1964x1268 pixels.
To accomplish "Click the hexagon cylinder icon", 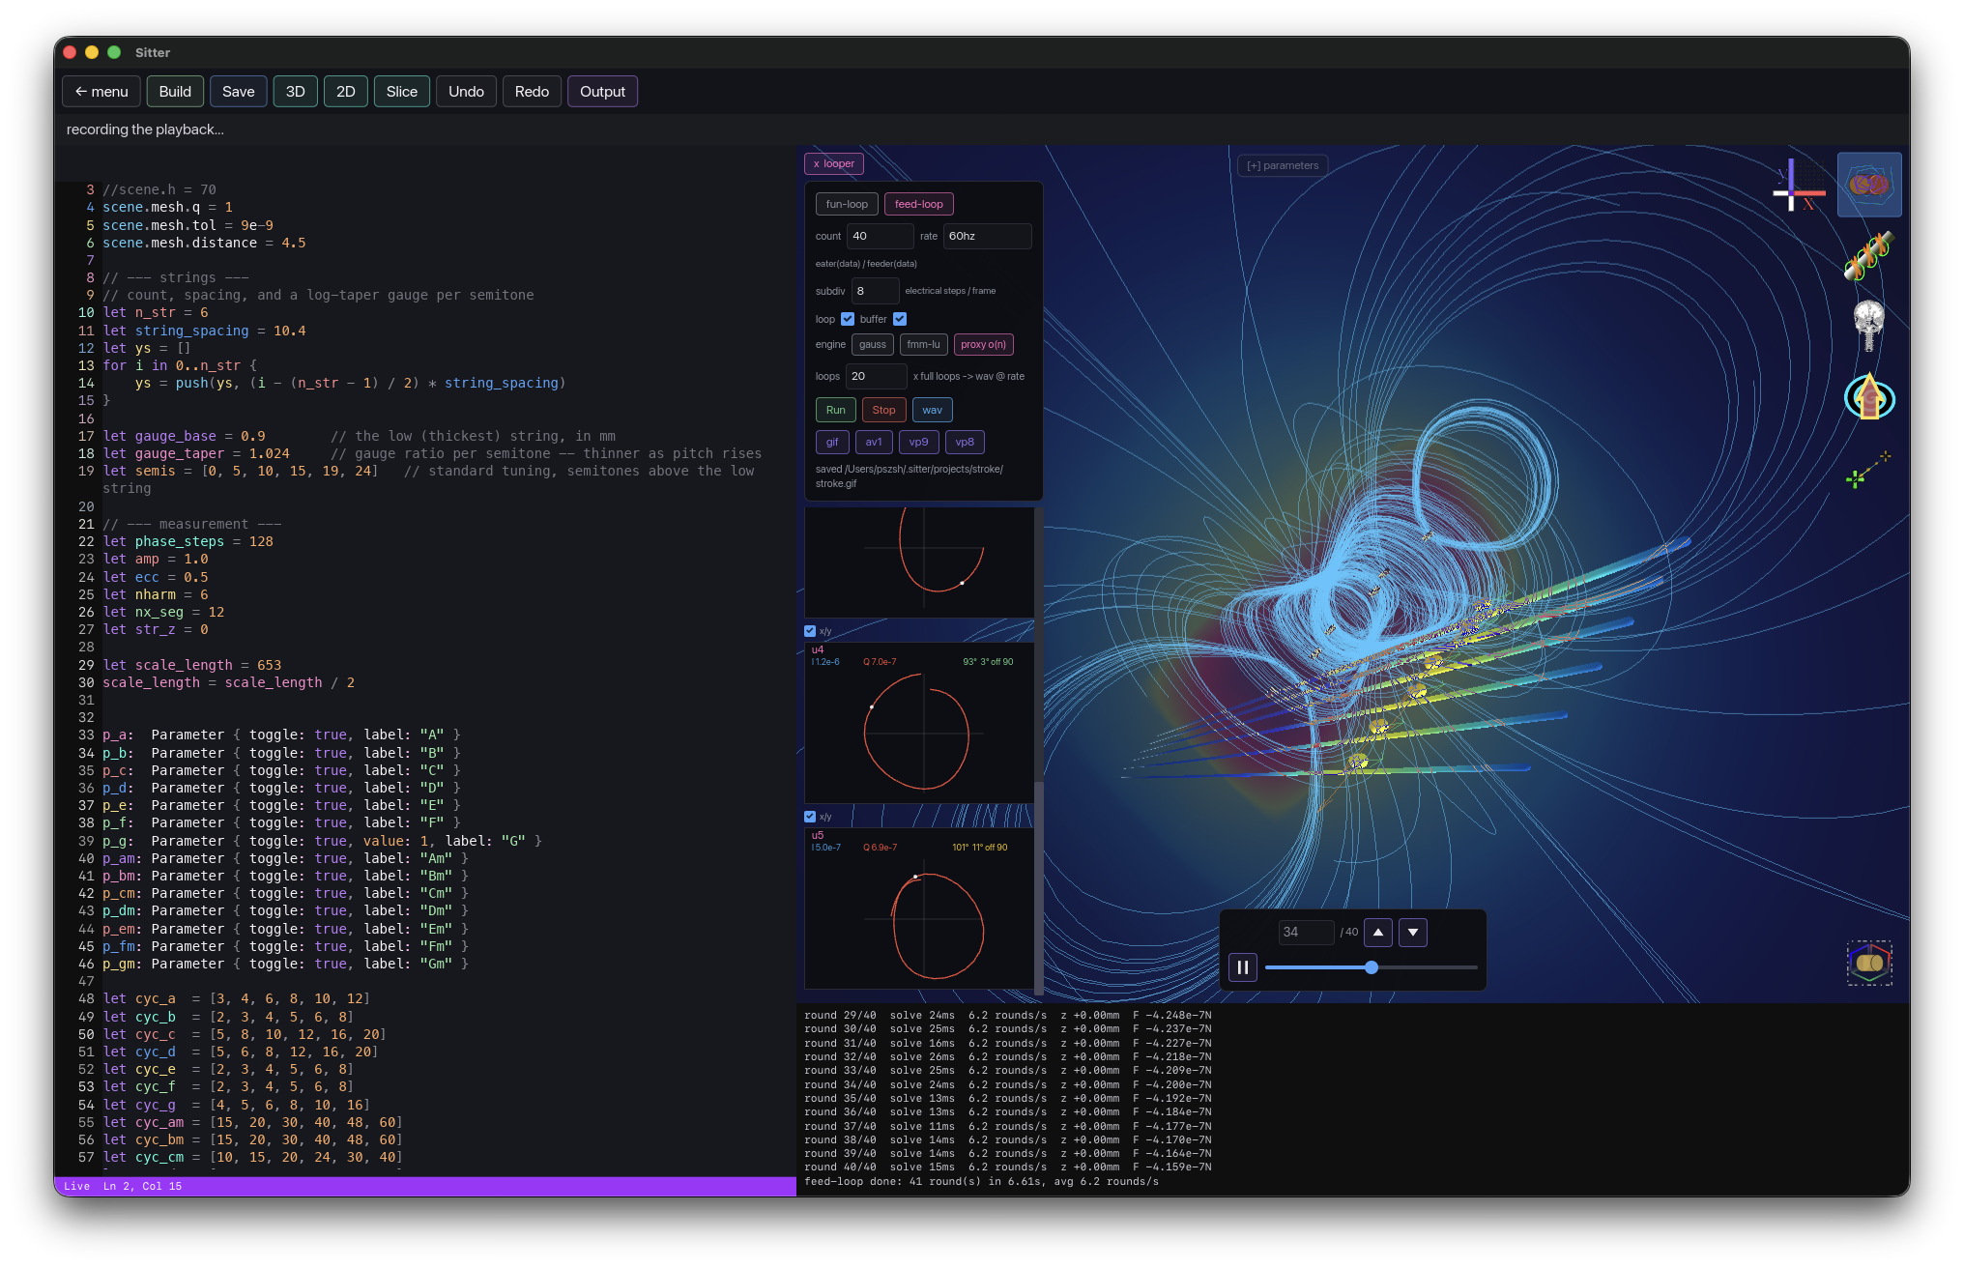I will (x=1869, y=963).
